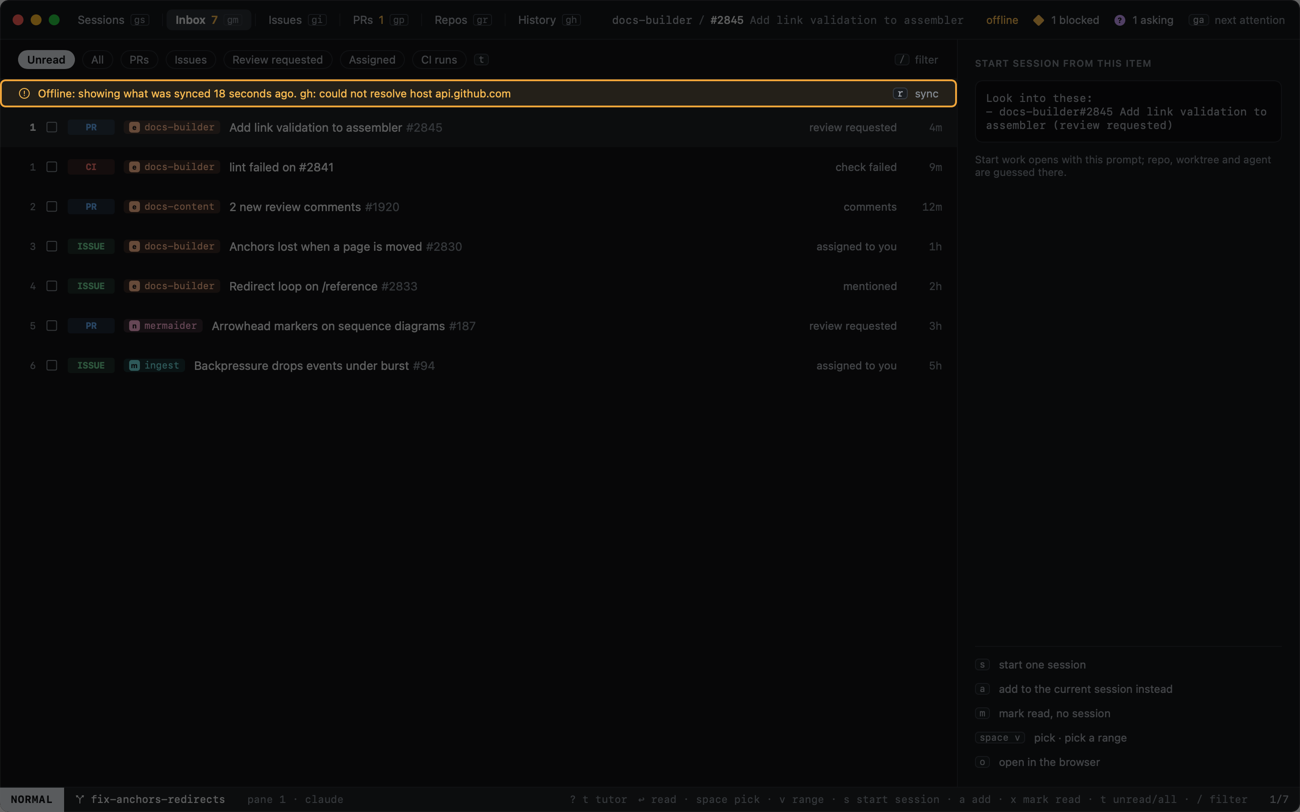Screen dimensions: 1300x812
Task: Click 'Arrowhead markers on sequence diagrams' title
Action: [328, 326]
